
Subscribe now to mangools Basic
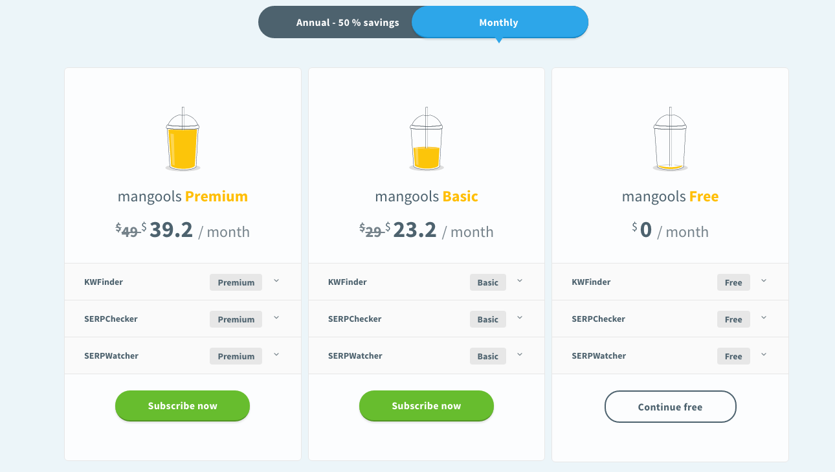pos(426,406)
